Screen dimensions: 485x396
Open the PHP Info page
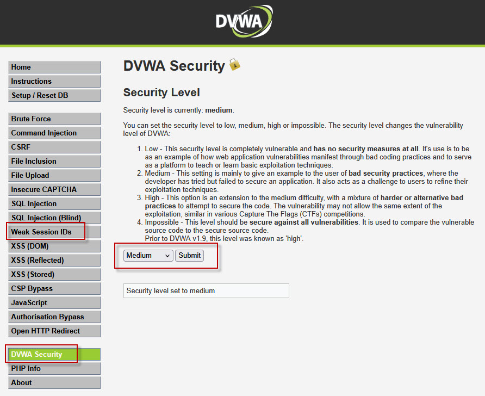(x=54, y=368)
